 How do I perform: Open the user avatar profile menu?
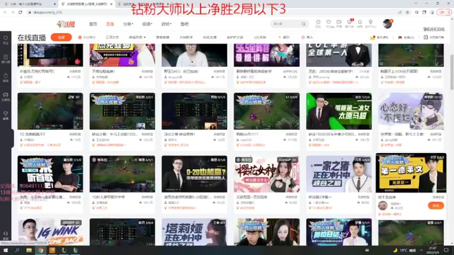click(x=387, y=24)
